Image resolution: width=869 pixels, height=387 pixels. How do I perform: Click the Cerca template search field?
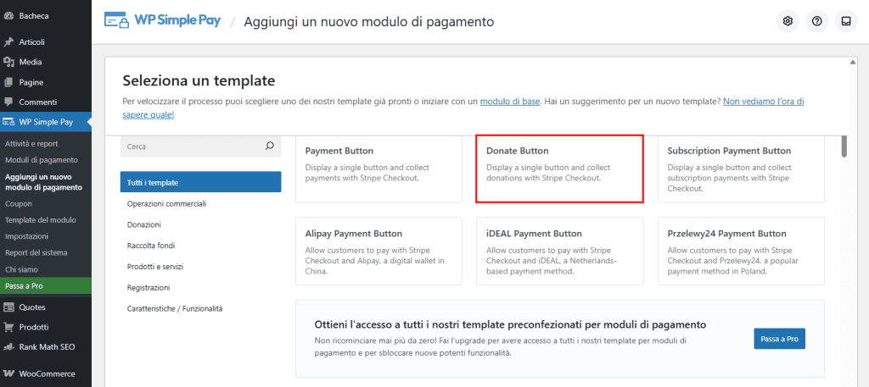pyautogui.click(x=200, y=147)
